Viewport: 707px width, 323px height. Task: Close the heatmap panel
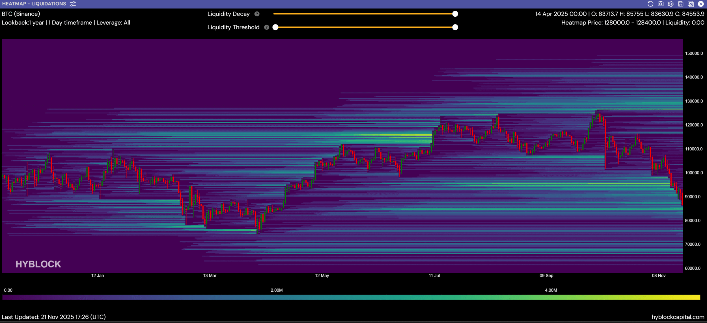[x=701, y=4]
